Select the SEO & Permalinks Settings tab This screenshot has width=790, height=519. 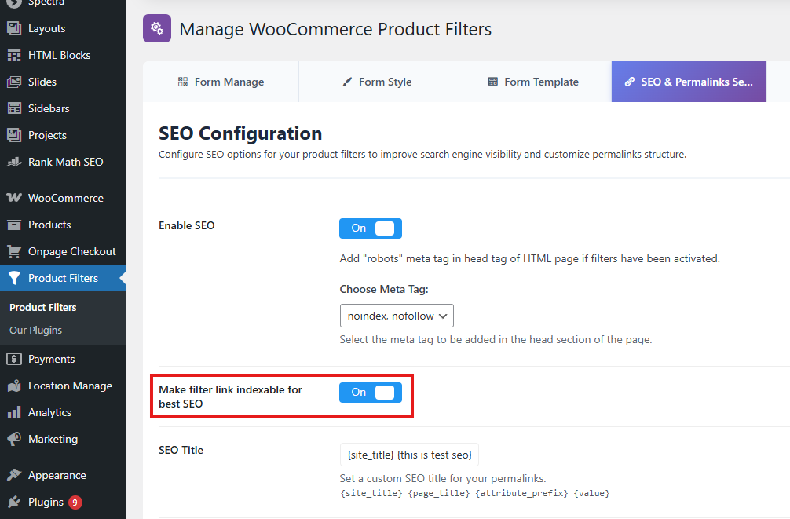(x=689, y=82)
